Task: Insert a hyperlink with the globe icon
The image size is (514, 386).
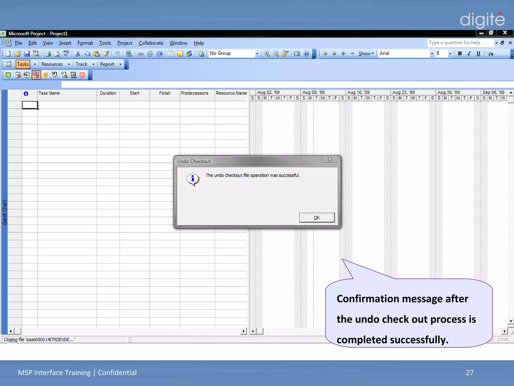Action: 129,54
